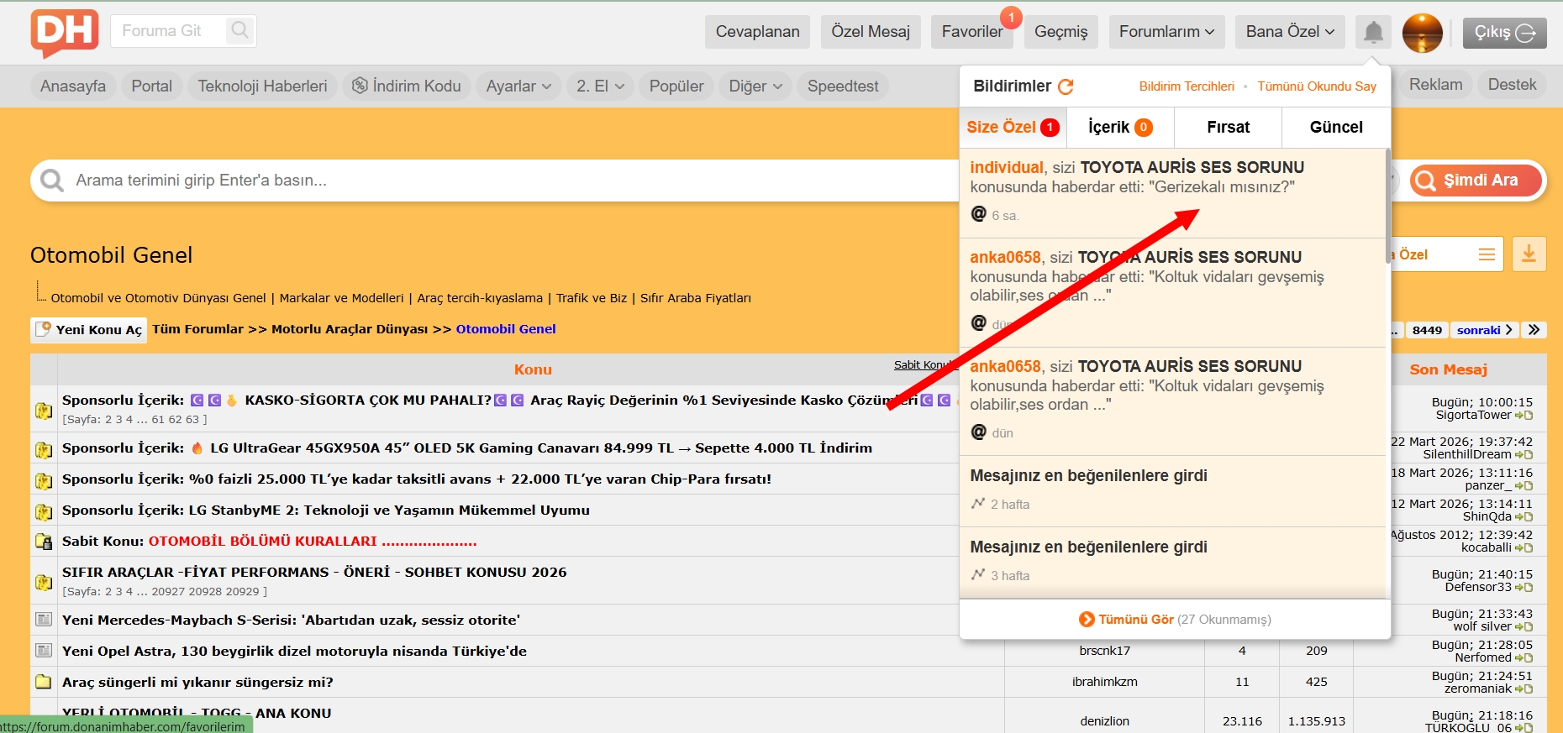Click the Çıkış logout button

pyautogui.click(x=1503, y=33)
